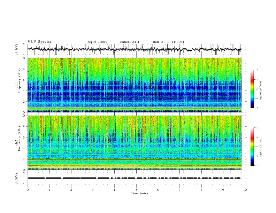
Task: Click the "ch.1(V)" waveform axis label
Action: tap(17, 49)
